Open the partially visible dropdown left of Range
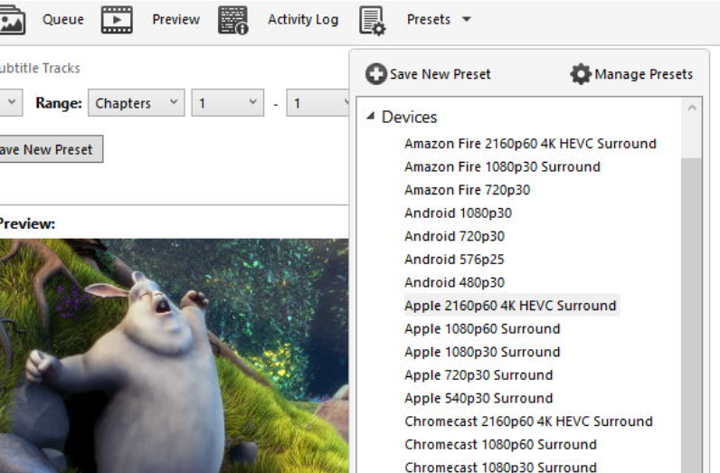720x473 pixels. 11,103
